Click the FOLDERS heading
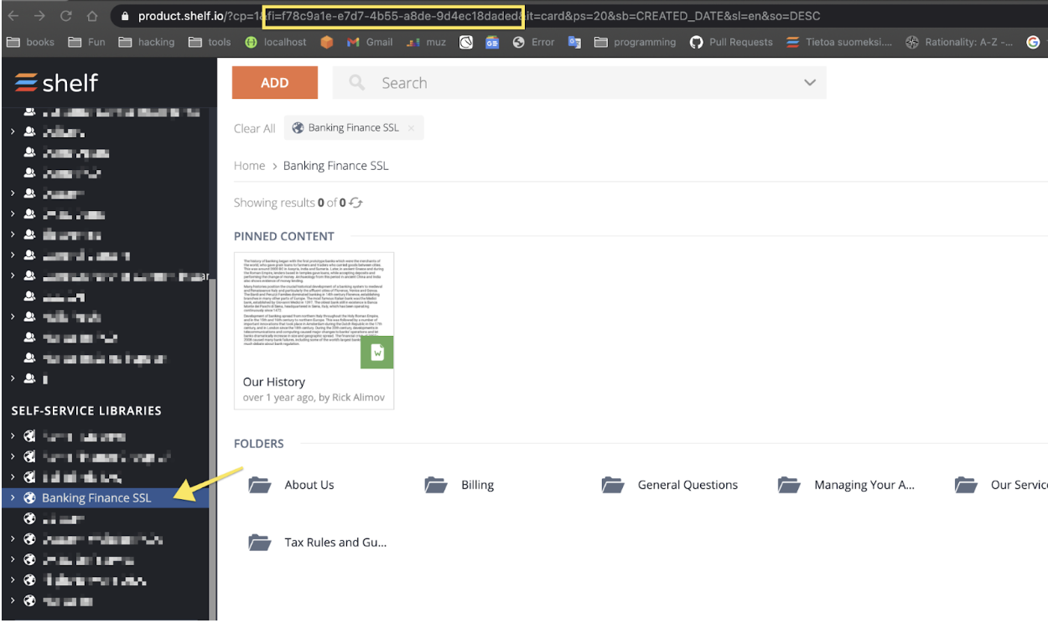This screenshot has width=1048, height=623. 259,444
